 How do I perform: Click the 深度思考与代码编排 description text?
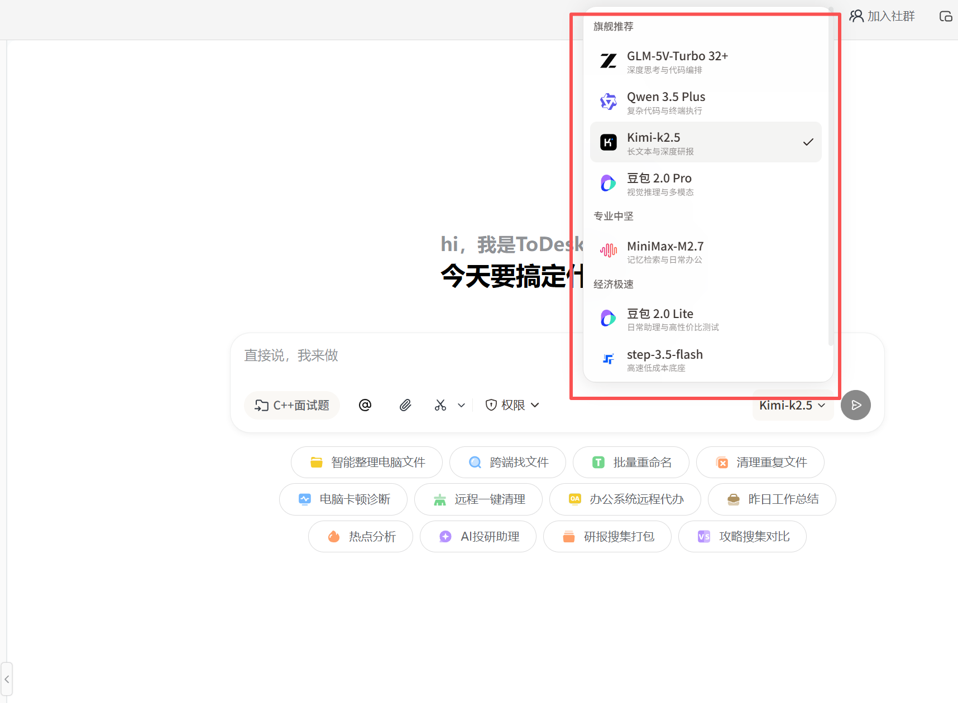point(664,70)
